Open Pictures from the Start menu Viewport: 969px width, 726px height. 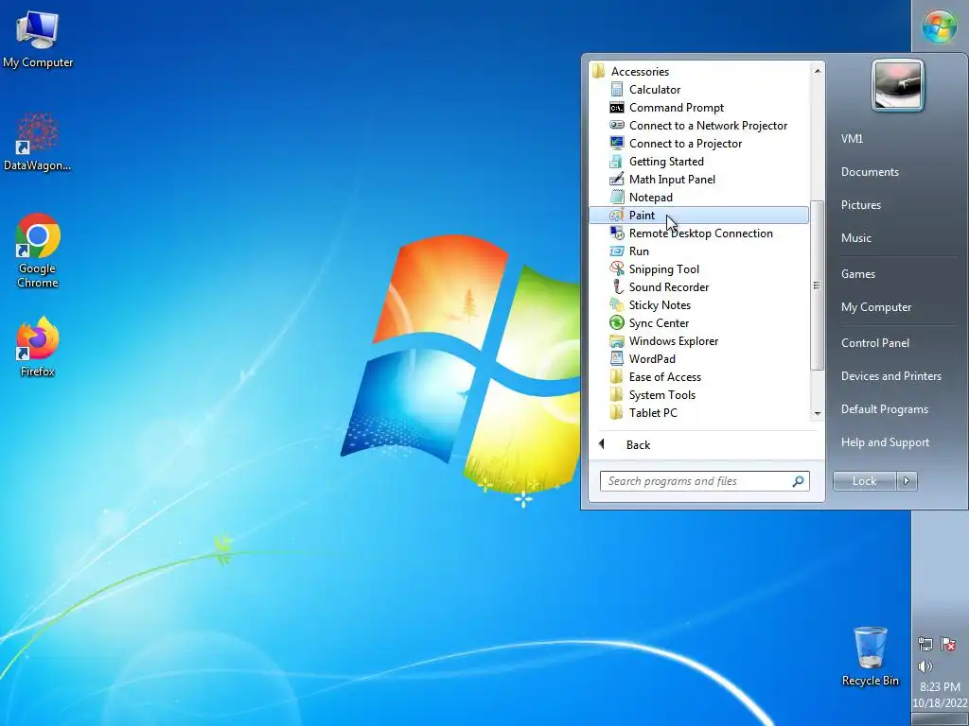(x=861, y=205)
